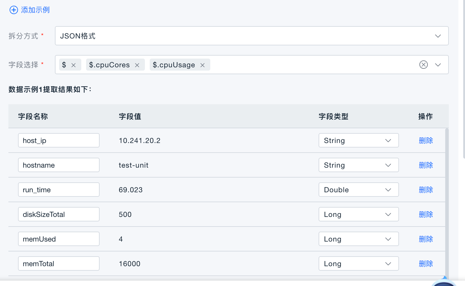Delete the memUsed field row
This screenshot has height=286, width=465.
pyautogui.click(x=426, y=239)
